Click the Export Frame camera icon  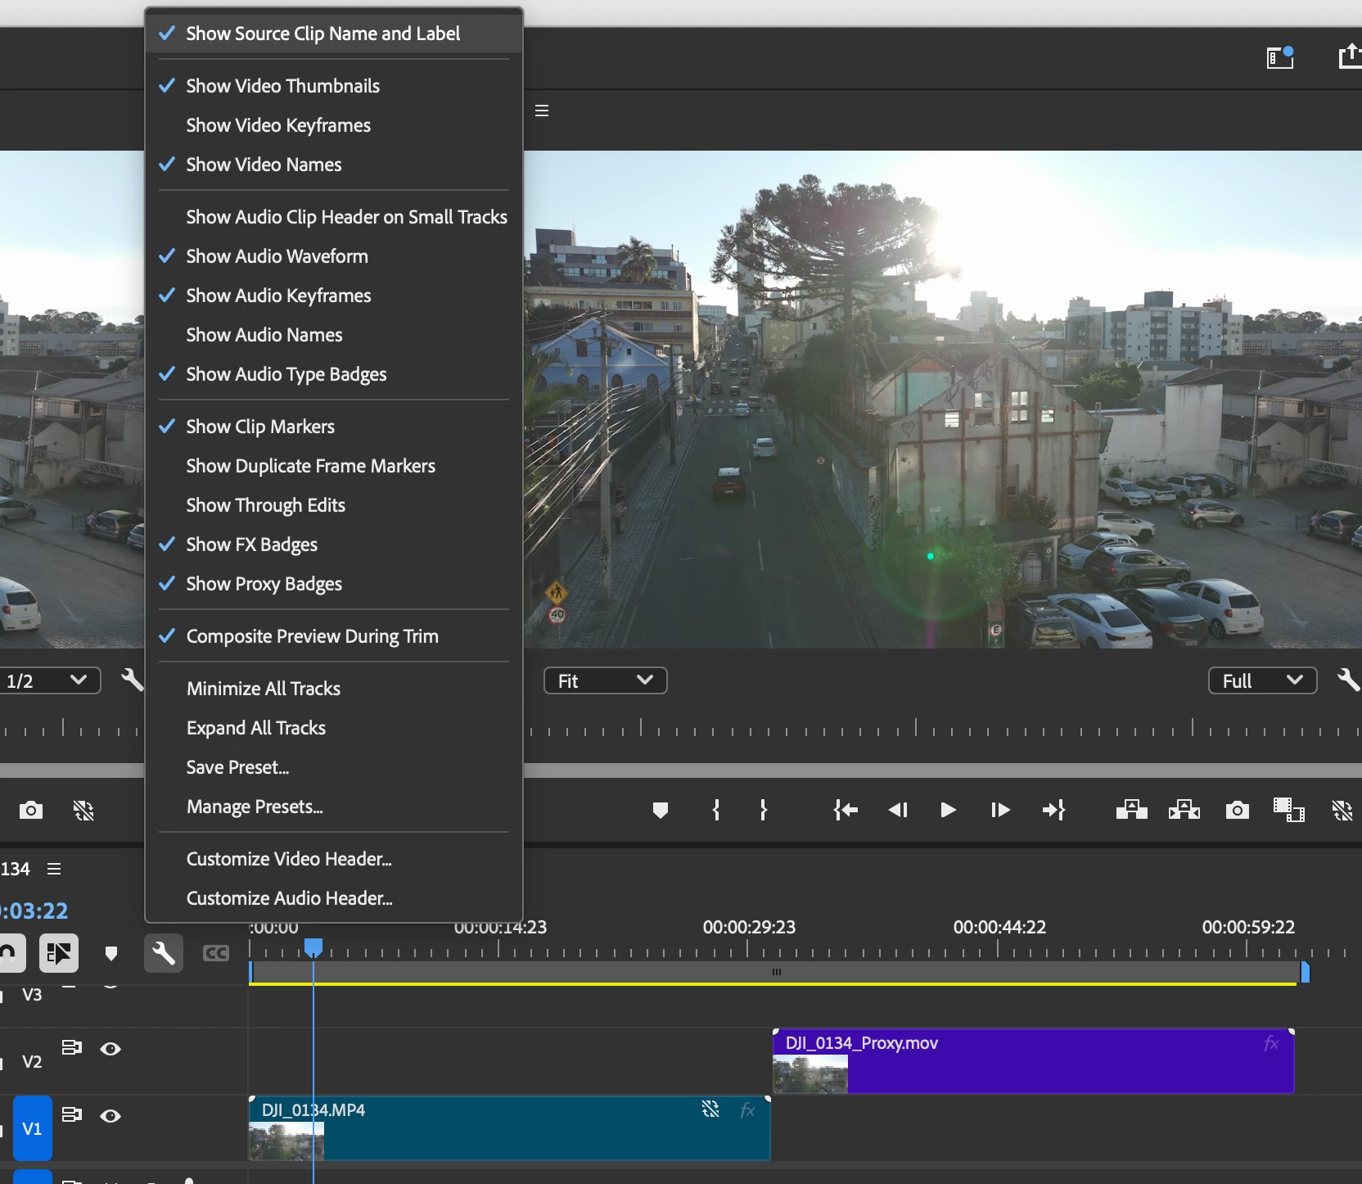(x=1237, y=810)
